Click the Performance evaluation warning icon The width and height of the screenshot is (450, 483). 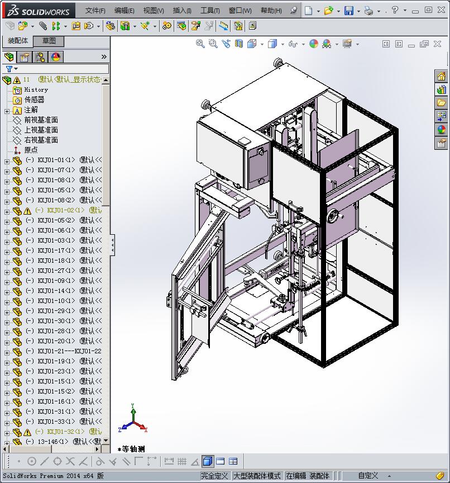click(x=238, y=26)
